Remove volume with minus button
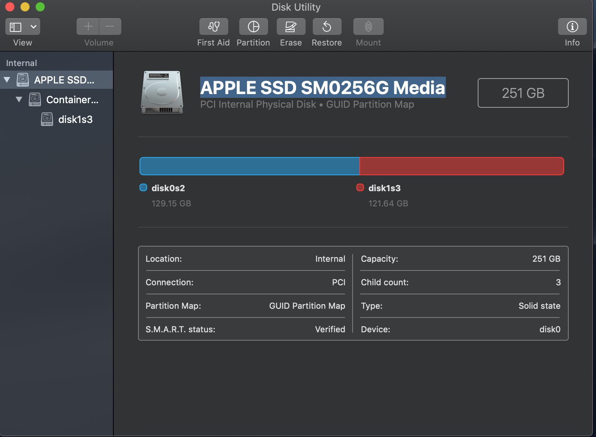This screenshot has width=596, height=437. point(110,27)
